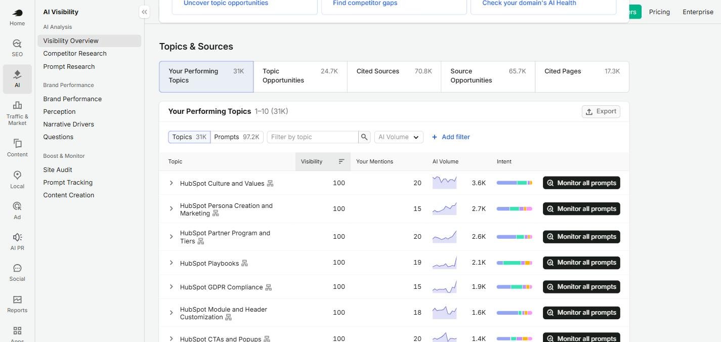Click Find competitor gaps link
Viewport: 721px width, 342px height.
pos(365,3)
